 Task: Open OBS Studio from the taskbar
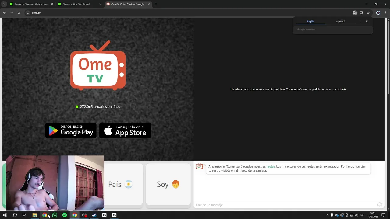pos(84,215)
